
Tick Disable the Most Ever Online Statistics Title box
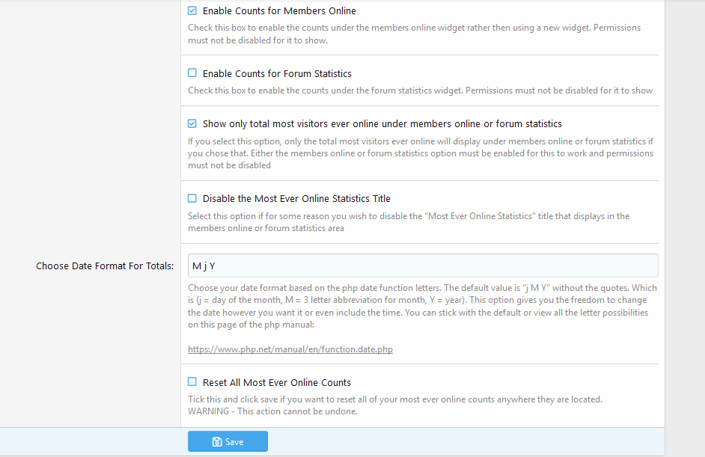pos(192,198)
